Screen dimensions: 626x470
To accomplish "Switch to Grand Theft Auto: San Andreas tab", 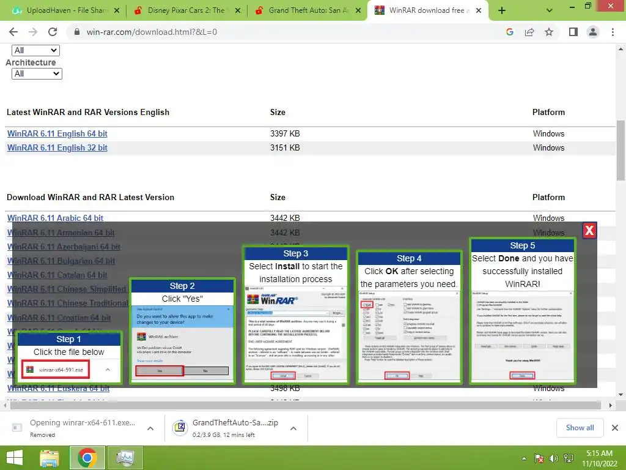I will 307,10.
